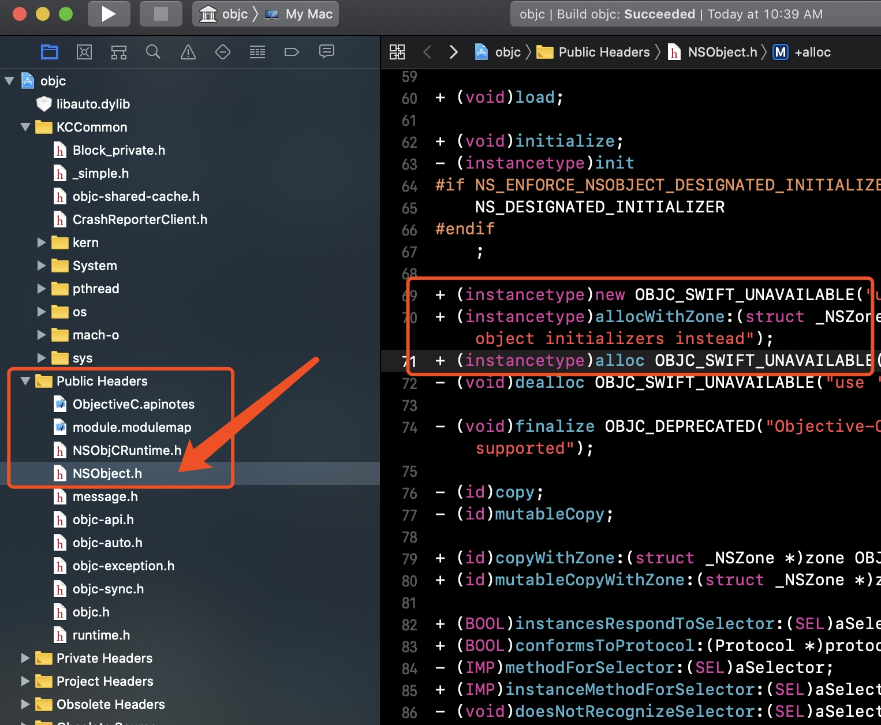This screenshot has width=881, height=725.
Task: Collapse the KCCommon folder
Action: [x=25, y=127]
